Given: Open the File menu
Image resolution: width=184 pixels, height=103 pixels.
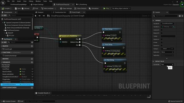Looking at the screenshot, I should [x=8, y=1].
